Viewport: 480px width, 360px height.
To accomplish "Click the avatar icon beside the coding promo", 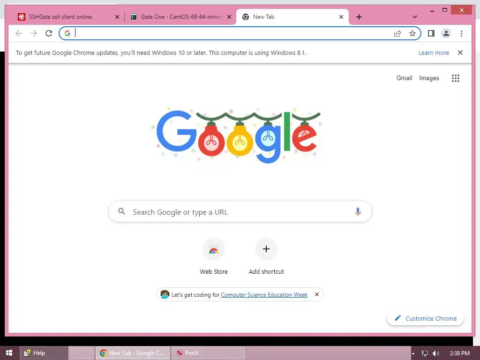I will (165, 294).
